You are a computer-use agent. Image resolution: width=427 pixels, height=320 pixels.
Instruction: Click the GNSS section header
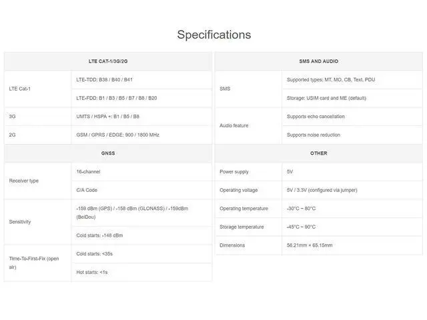108,153
